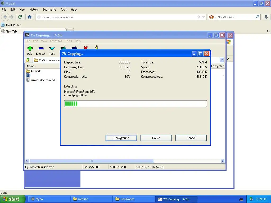This screenshot has width=271, height=203.
Task: Pause the copying operation
Action: (156, 138)
